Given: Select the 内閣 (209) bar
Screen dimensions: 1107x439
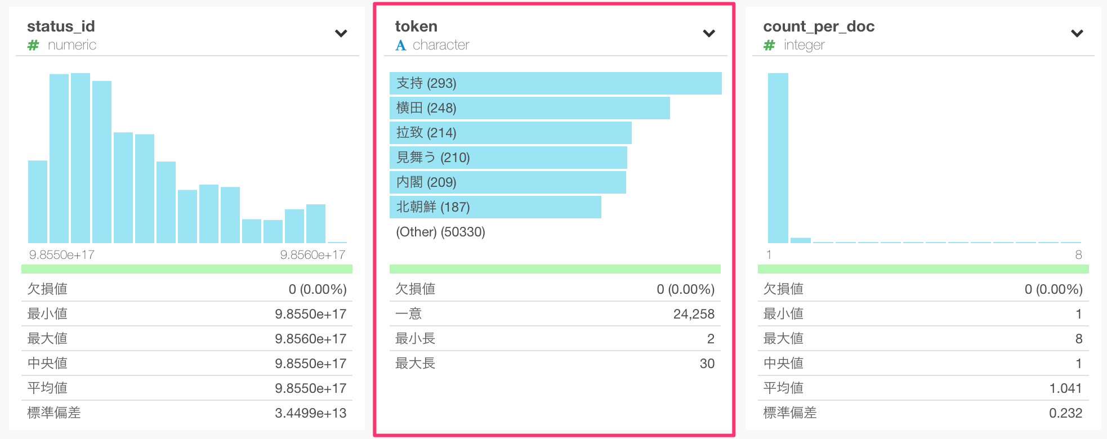Looking at the screenshot, I should tap(507, 182).
